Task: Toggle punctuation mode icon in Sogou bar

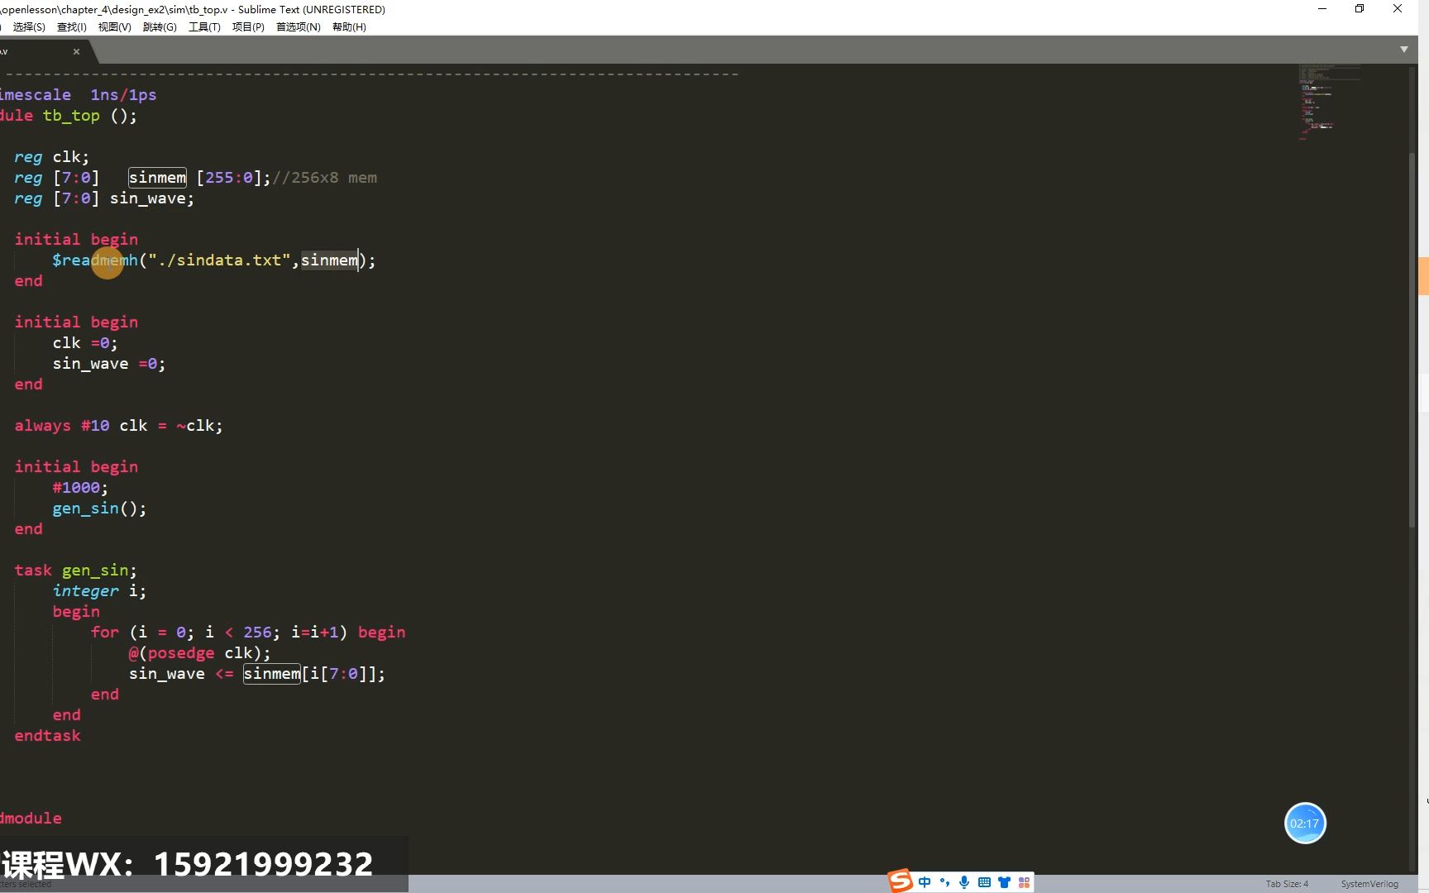Action: coord(944,882)
